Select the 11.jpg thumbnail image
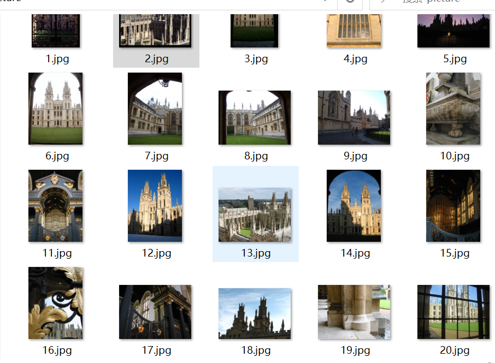The image size is (495, 363). click(x=56, y=206)
